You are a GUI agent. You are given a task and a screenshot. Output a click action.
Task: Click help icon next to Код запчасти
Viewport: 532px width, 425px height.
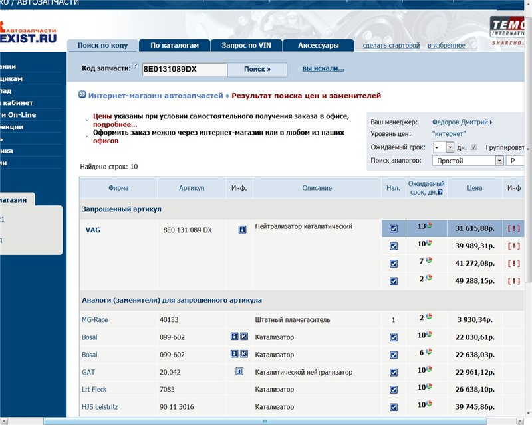[135, 66]
